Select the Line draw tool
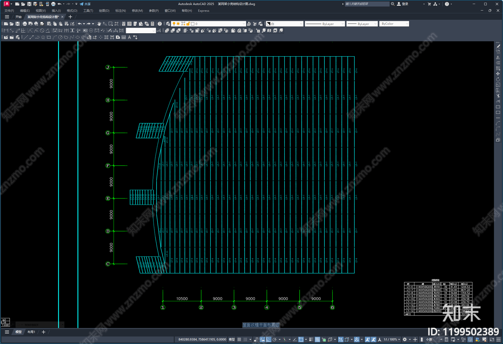The height and width of the screenshot is (344, 503). 25,37
